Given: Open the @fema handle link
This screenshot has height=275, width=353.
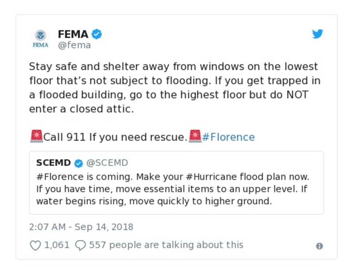Looking at the screenshot, I should pyautogui.click(x=74, y=45).
